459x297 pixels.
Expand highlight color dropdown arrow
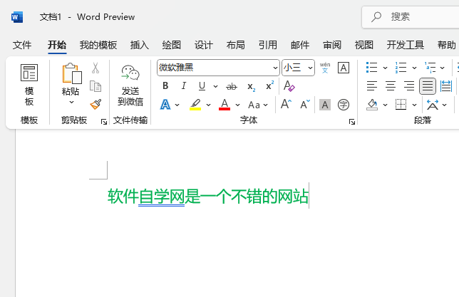(208, 105)
